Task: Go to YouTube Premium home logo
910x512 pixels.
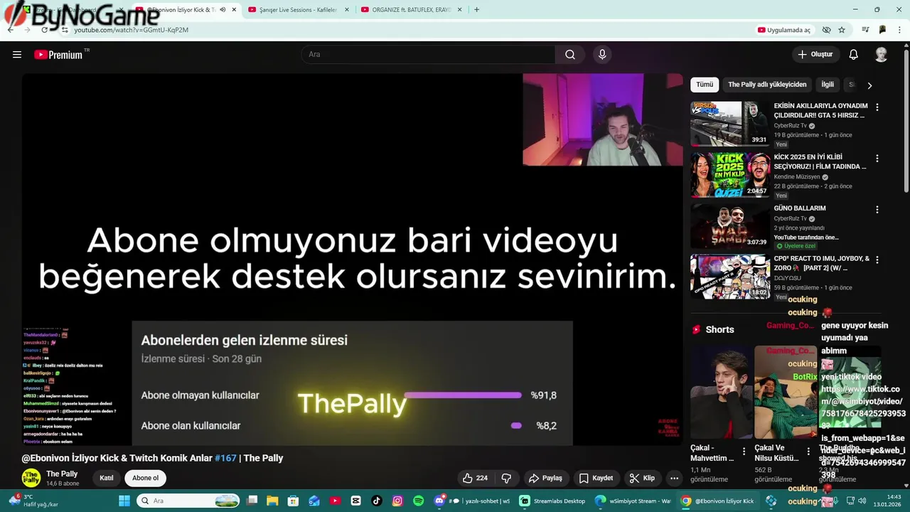Action: (58, 55)
